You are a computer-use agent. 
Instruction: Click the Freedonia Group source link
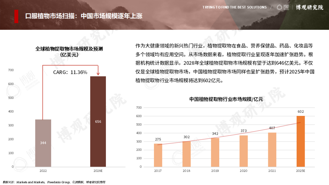(60, 183)
